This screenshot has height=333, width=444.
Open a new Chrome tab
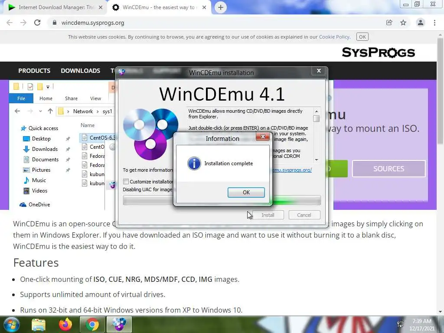pyautogui.click(x=221, y=7)
